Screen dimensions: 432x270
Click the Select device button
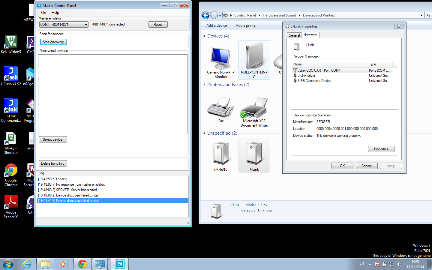53,139
